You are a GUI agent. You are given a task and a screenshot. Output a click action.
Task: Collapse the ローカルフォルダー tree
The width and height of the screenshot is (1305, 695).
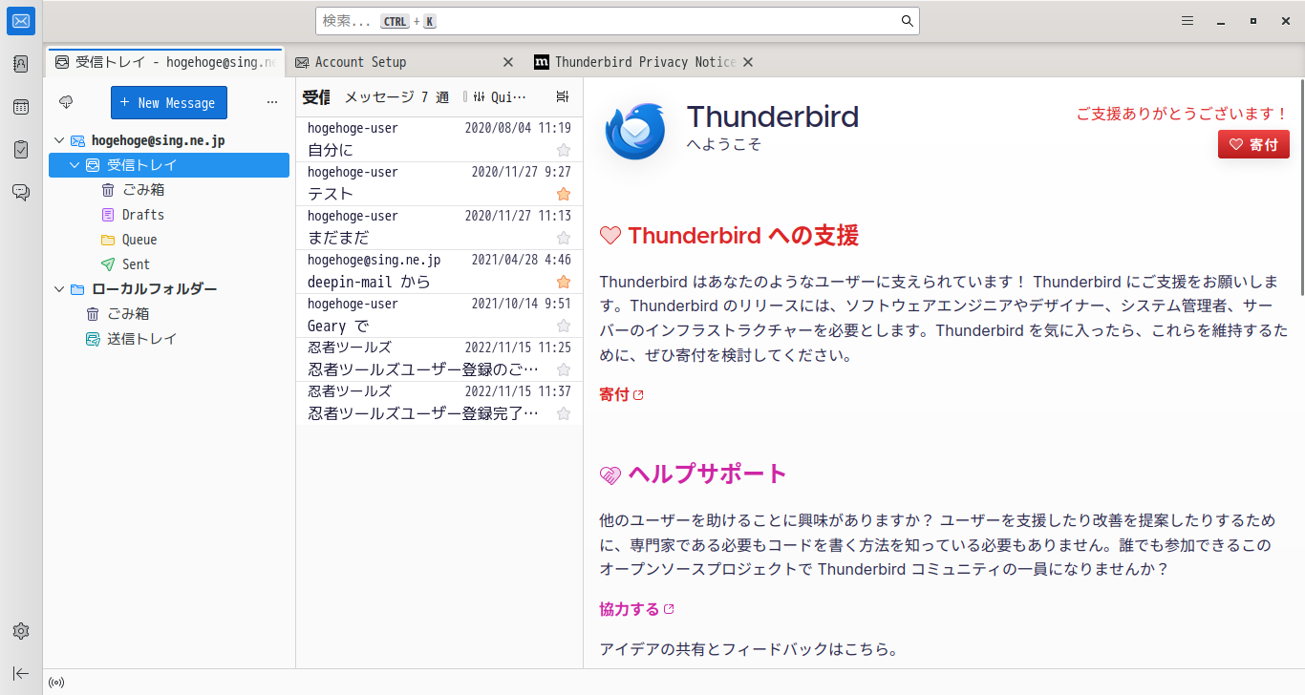pyautogui.click(x=59, y=289)
